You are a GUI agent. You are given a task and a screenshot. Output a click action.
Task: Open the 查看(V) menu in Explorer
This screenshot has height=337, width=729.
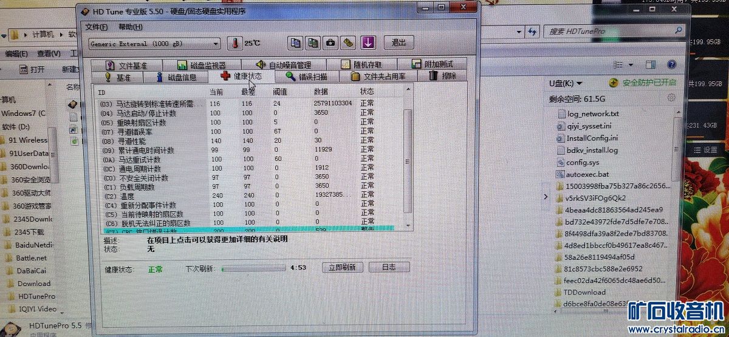[x=49, y=53]
